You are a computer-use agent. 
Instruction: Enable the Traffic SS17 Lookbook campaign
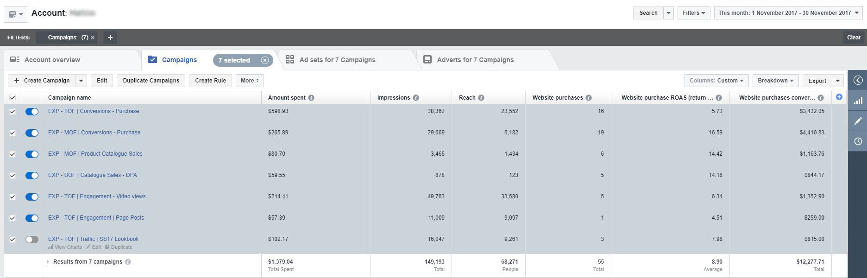point(32,240)
